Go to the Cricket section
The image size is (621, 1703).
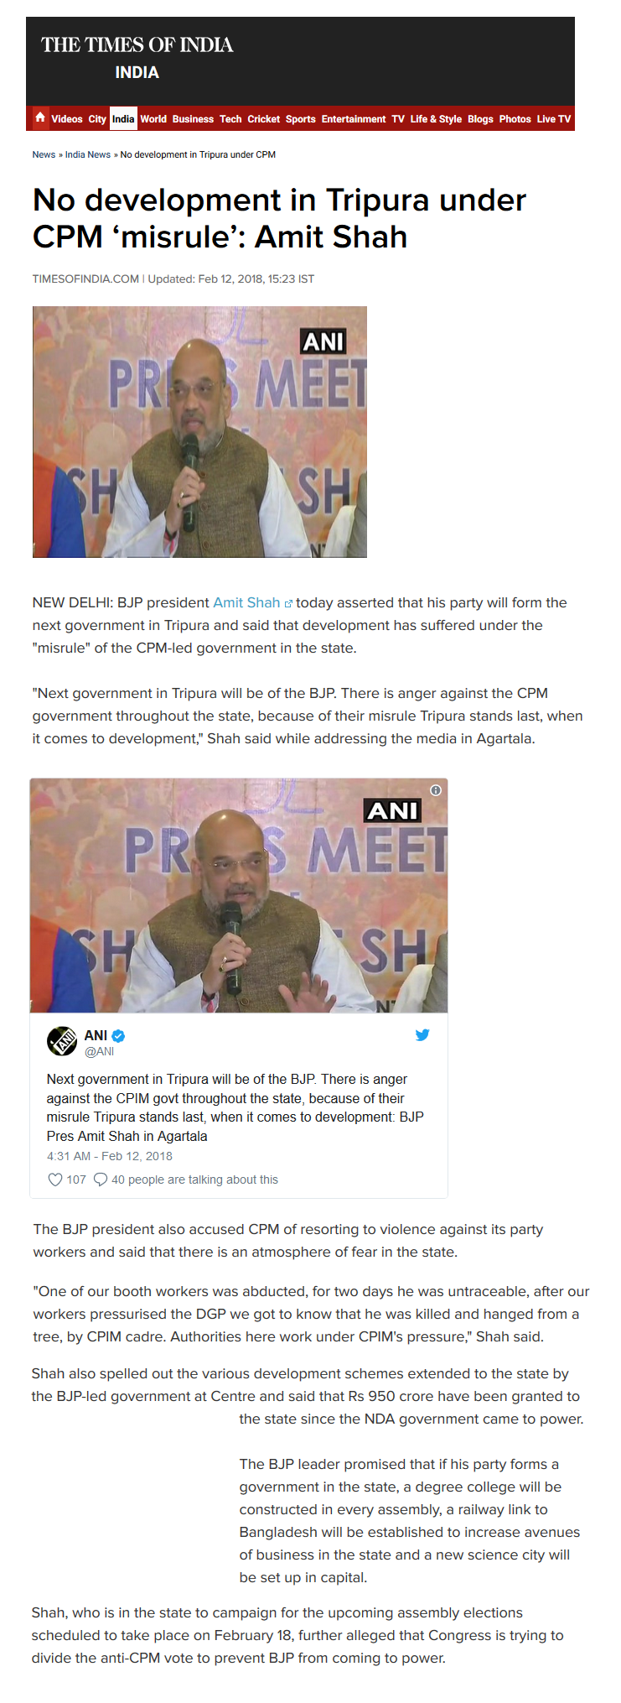click(263, 119)
